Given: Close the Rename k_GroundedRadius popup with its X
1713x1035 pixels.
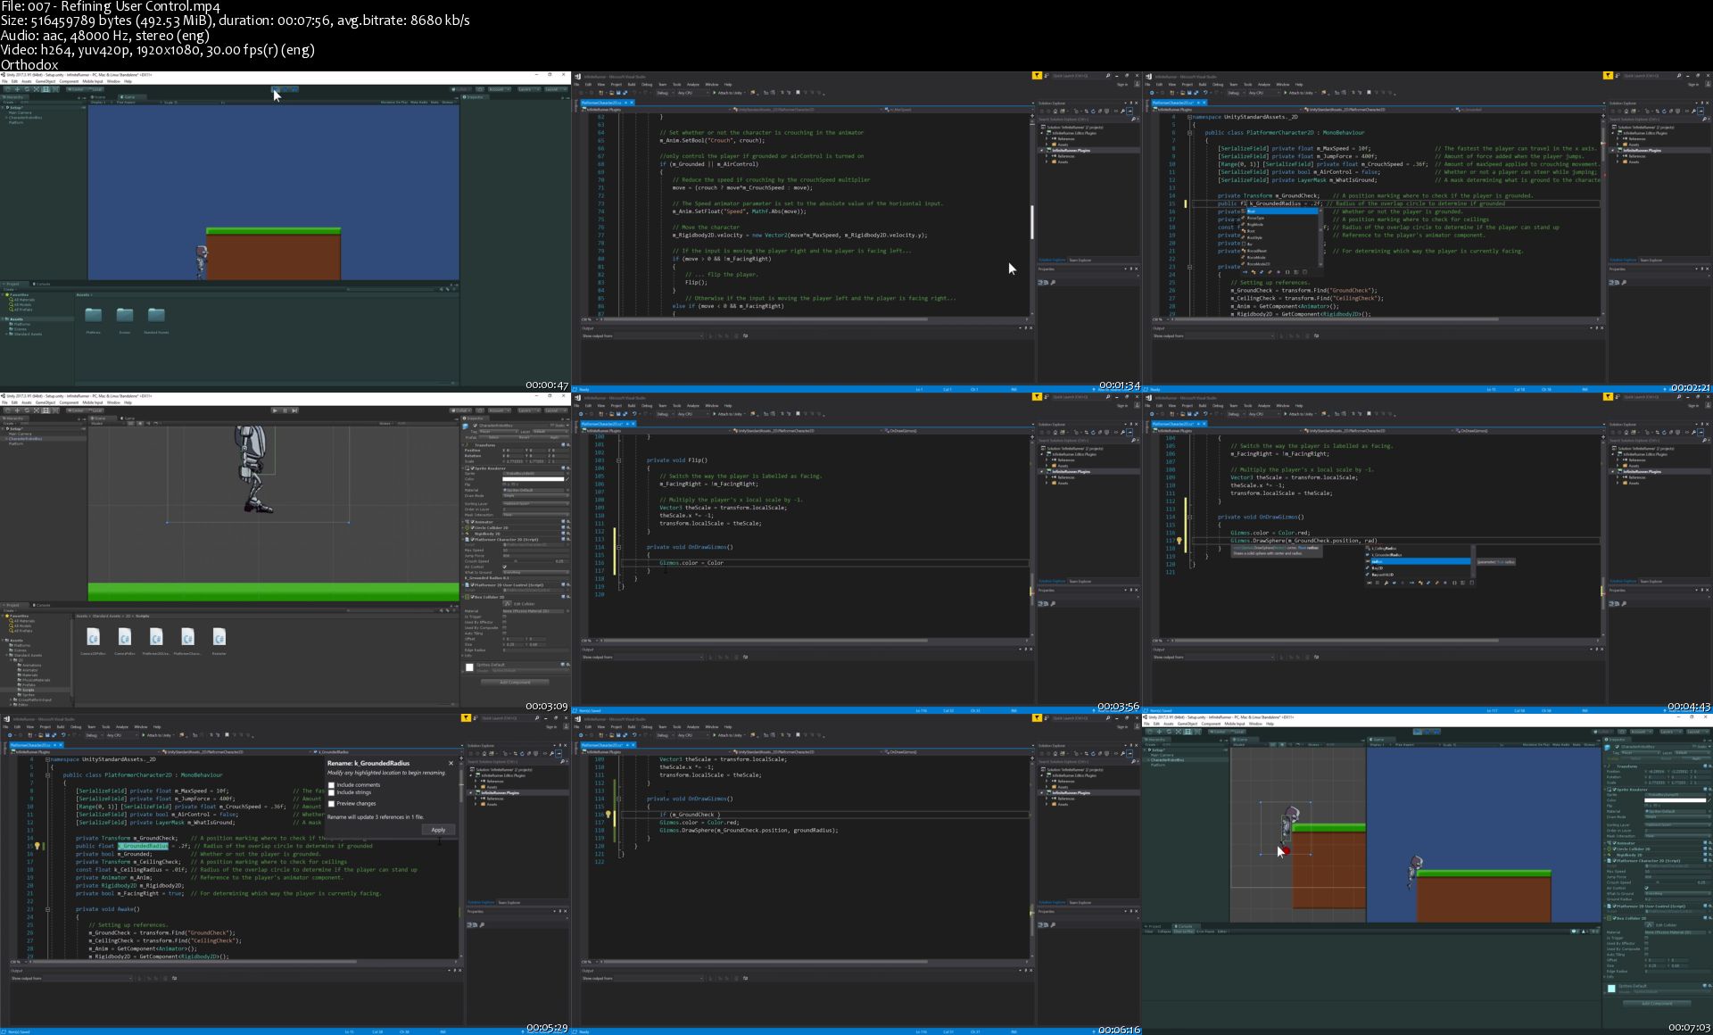Looking at the screenshot, I should [x=451, y=763].
